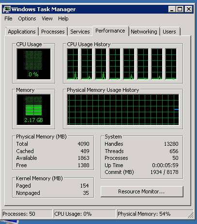Switch to the Users tab
This screenshot has height=224, width=197.
[x=169, y=32]
